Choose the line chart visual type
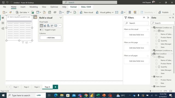Screen dimensions: 175x98 click(52, 26)
